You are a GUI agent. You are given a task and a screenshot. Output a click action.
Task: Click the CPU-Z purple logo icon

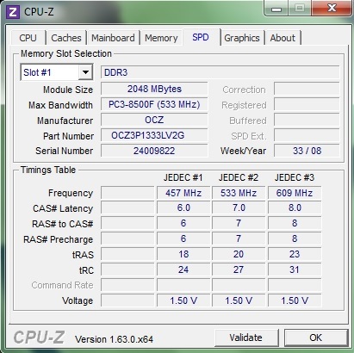point(13,12)
